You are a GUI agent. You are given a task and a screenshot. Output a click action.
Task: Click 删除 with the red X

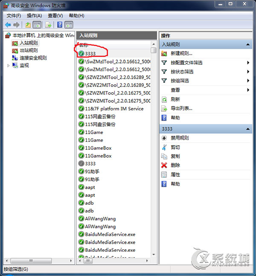click(x=175, y=165)
